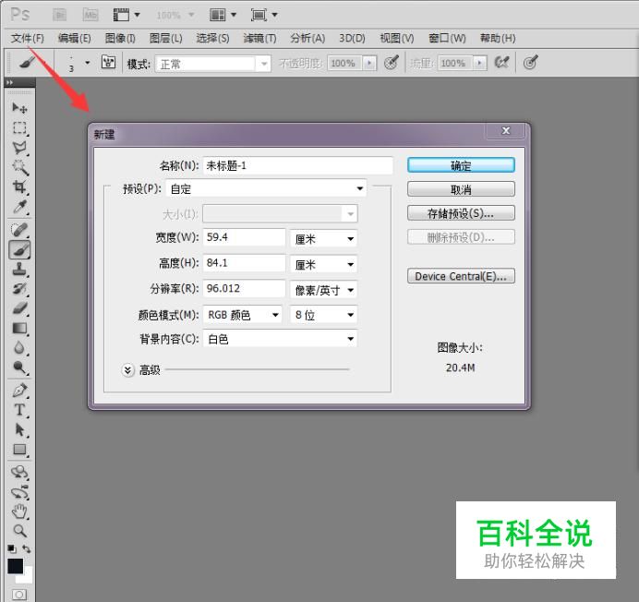This screenshot has width=639, height=602.
Task: Select the Crop tool
Action: (x=19, y=187)
